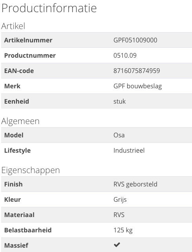The image size is (192, 252).
Task: Click the Massief checkmark icon
Action: coord(117,245)
